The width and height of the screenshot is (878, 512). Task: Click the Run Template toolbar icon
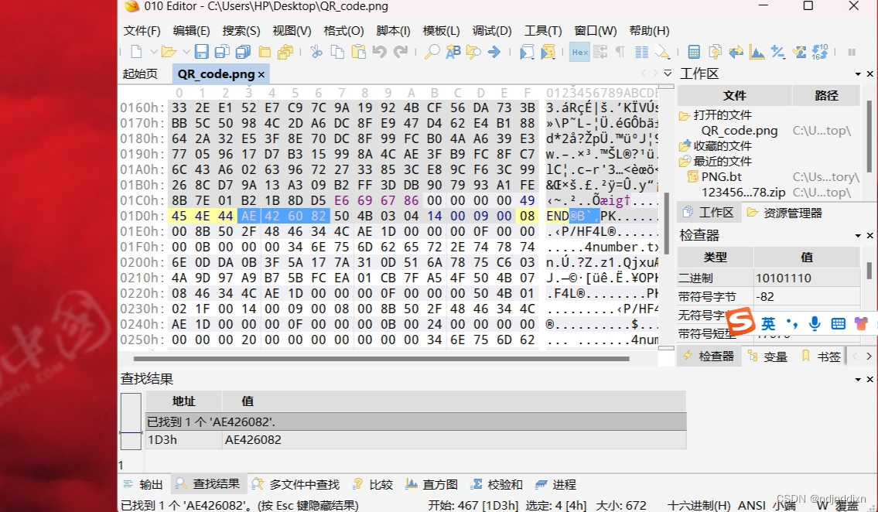(x=548, y=52)
